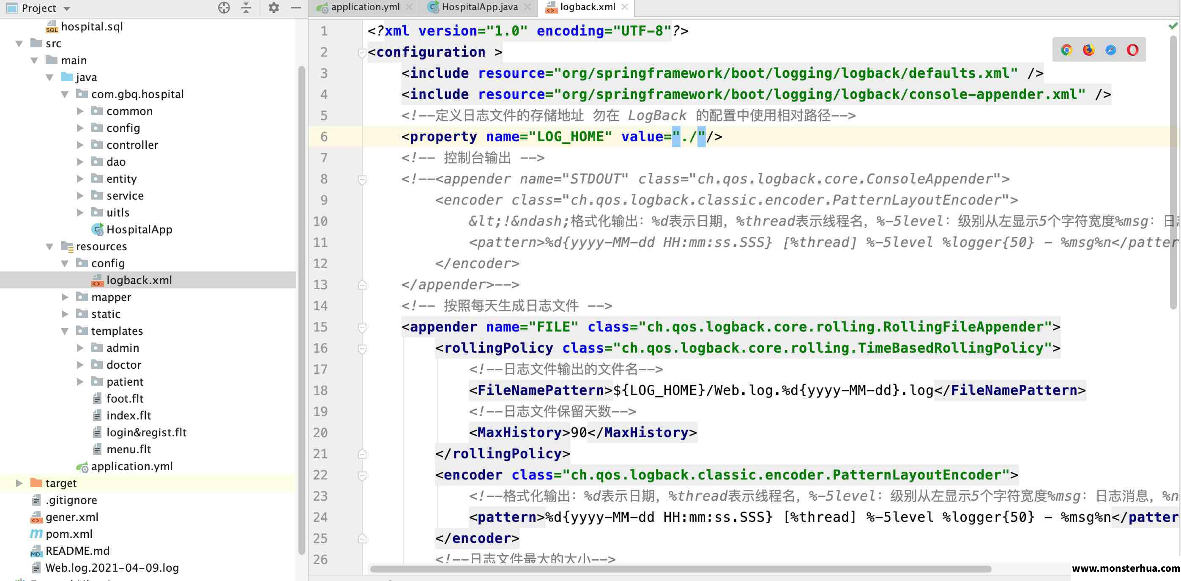Collapse the main folder

click(34, 60)
